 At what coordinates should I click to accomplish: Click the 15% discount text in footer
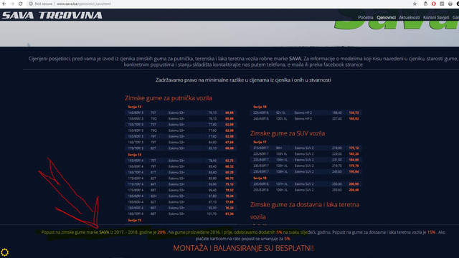click(431, 232)
